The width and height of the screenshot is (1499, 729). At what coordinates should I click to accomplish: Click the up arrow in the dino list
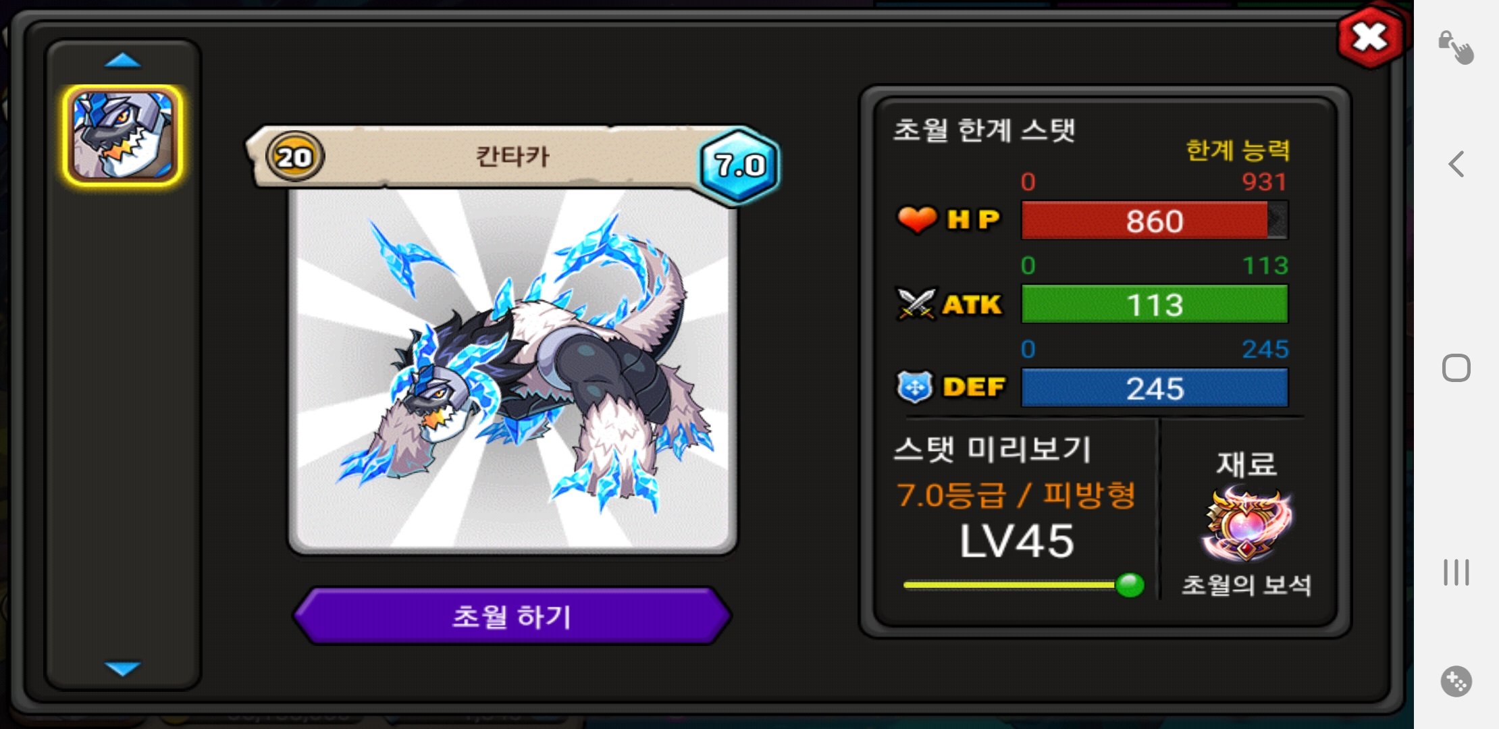(x=122, y=61)
